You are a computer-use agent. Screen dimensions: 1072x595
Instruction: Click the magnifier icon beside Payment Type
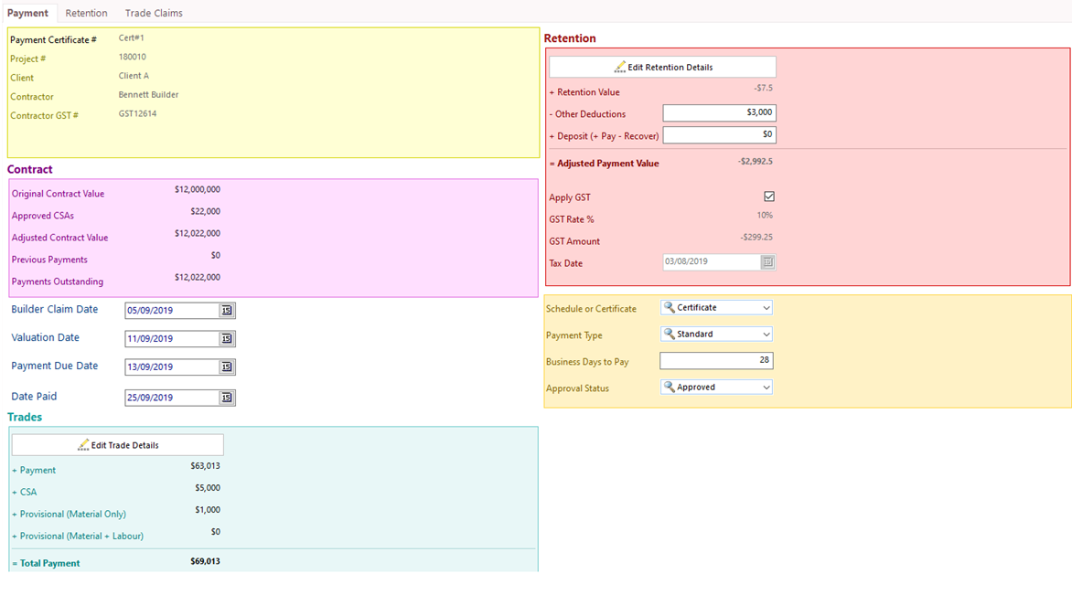(x=670, y=334)
